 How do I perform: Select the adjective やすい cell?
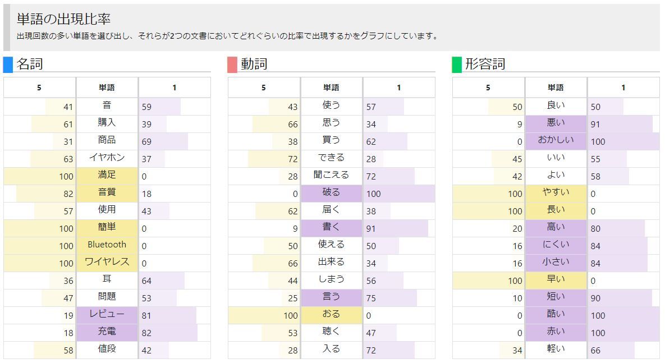[x=556, y=192]
